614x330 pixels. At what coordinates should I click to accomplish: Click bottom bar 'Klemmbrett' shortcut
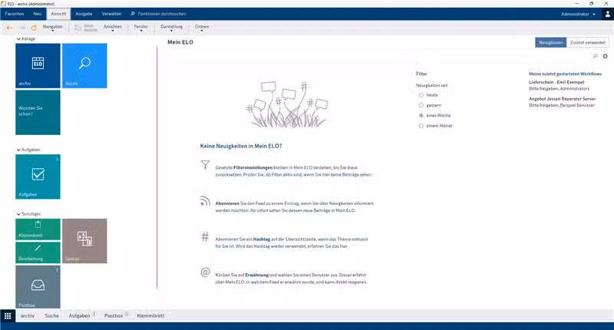pos(150,315)
